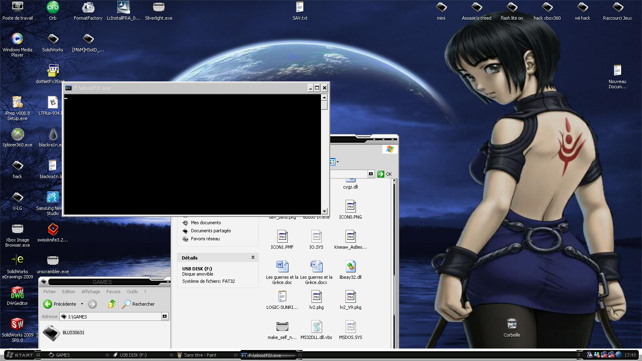
Task: Click the I:\GAMES address field
Action: (x=110, y=316)
